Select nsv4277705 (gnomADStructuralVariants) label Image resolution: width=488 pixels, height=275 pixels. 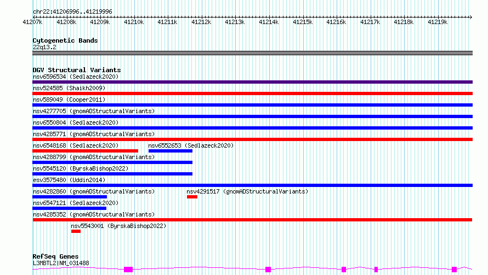[94, 111]
